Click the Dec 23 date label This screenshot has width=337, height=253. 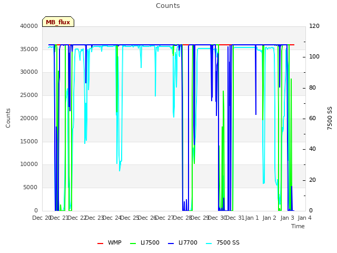95,218
